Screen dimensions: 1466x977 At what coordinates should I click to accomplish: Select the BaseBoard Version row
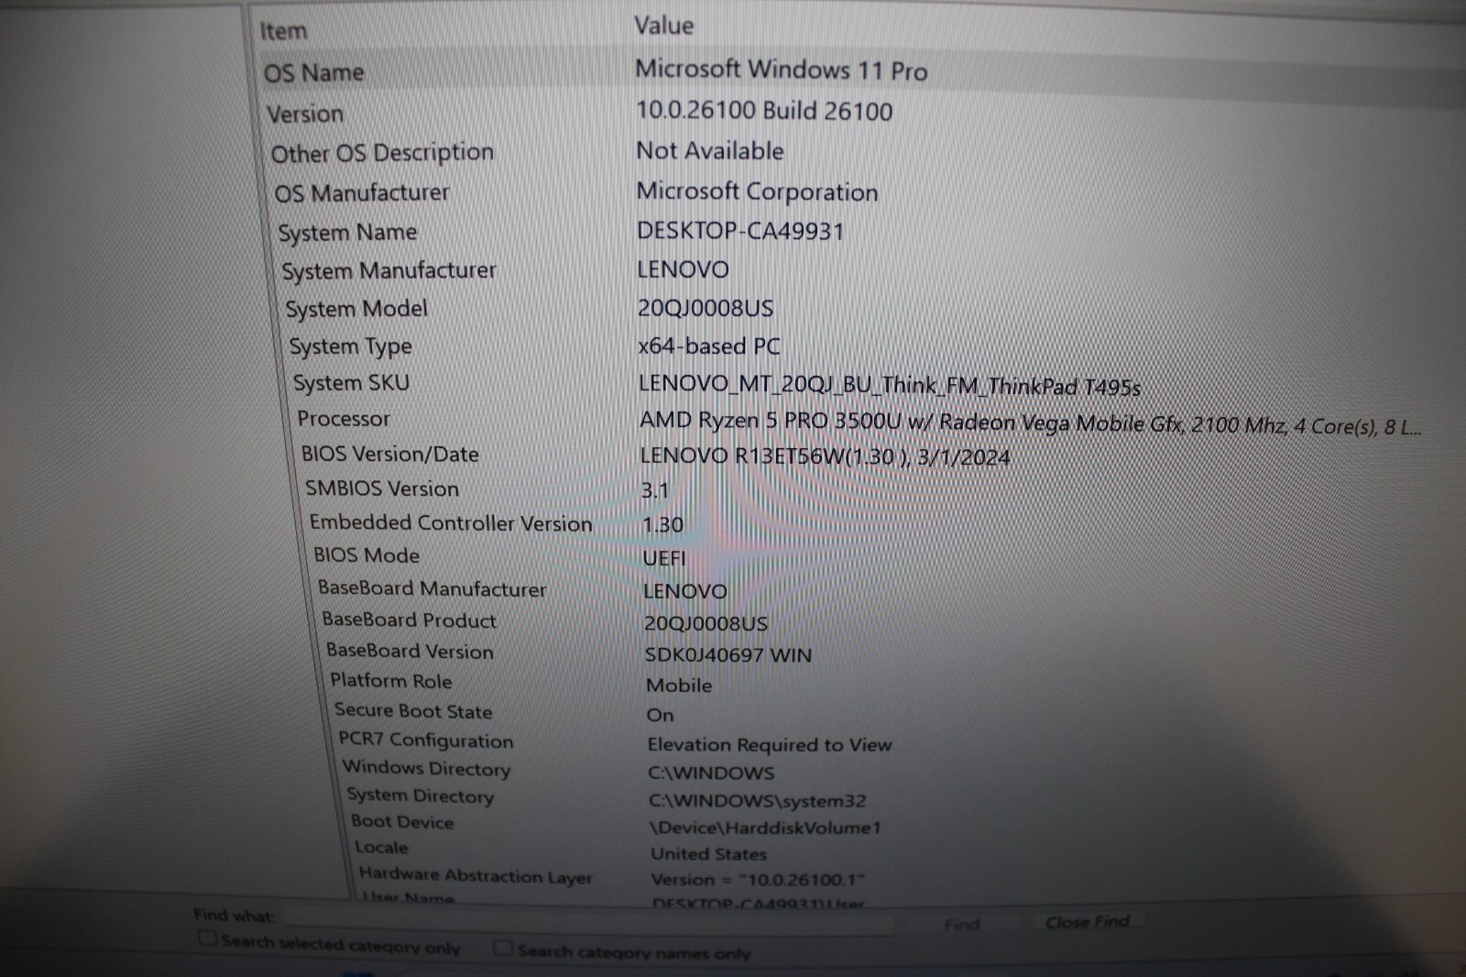pos(410,651)
